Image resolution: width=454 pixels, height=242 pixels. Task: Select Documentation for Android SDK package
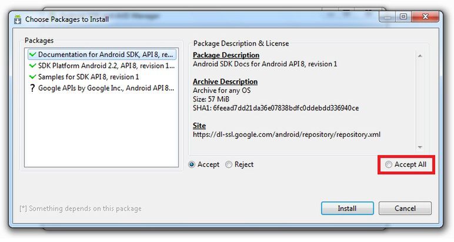pos(106,55)
